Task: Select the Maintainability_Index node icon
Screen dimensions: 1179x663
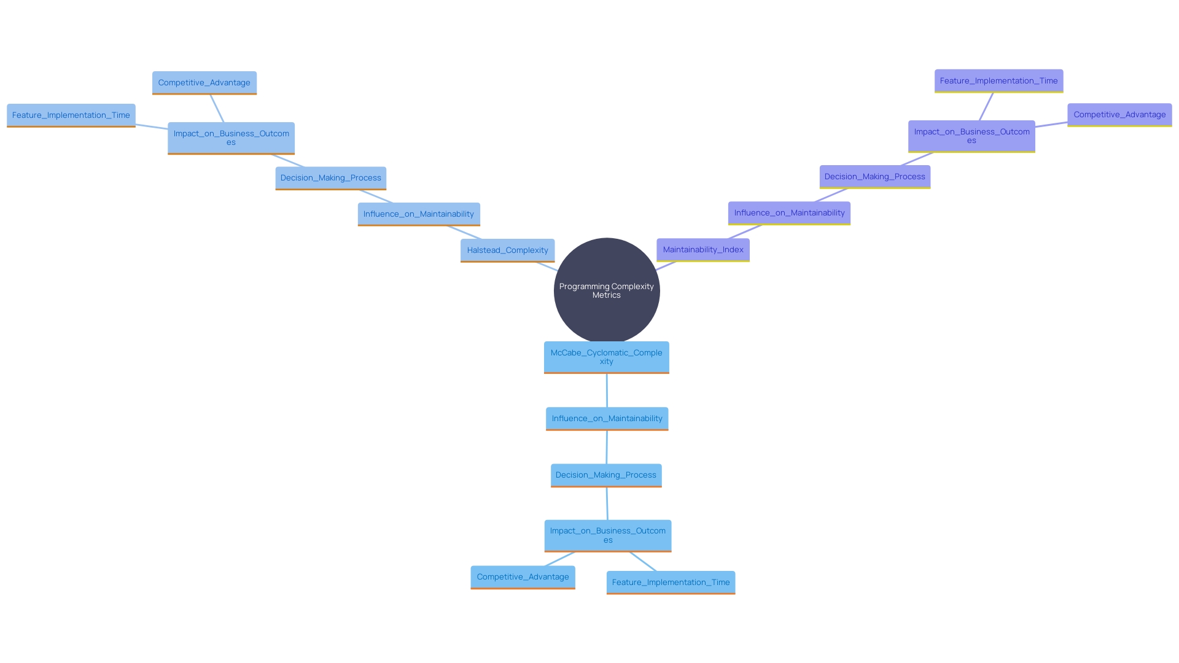Action: click(x=702, y=249)
